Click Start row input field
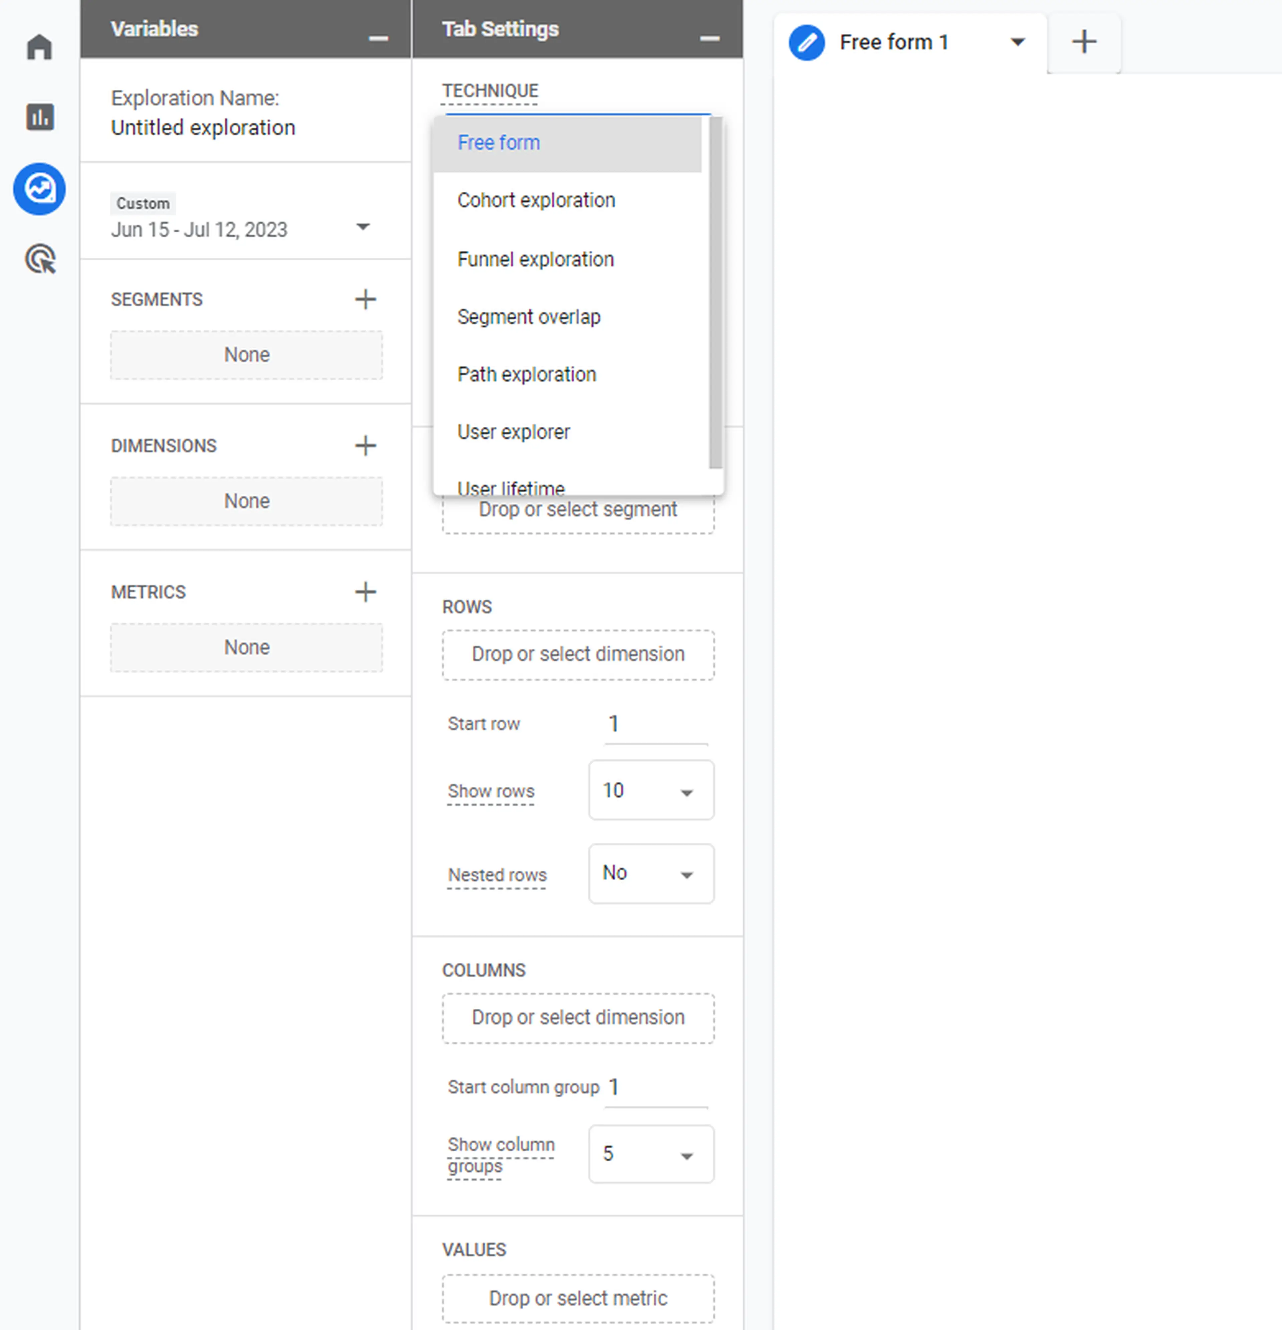 (x=656, y=725)
